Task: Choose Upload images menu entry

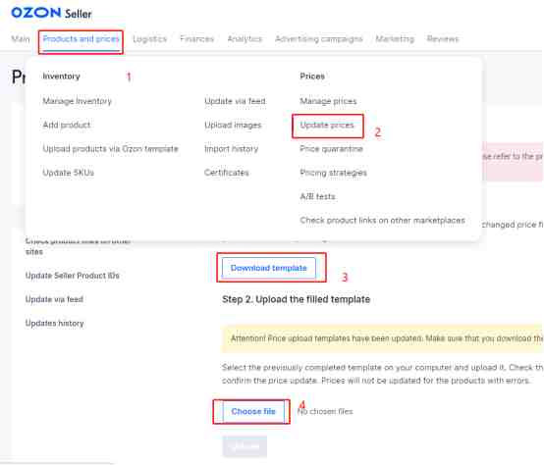Action: click(x=233, y=126)
